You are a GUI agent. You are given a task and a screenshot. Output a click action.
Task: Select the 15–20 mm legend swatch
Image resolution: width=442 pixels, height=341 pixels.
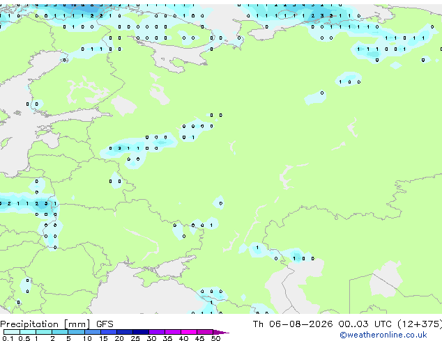[109, 332]
